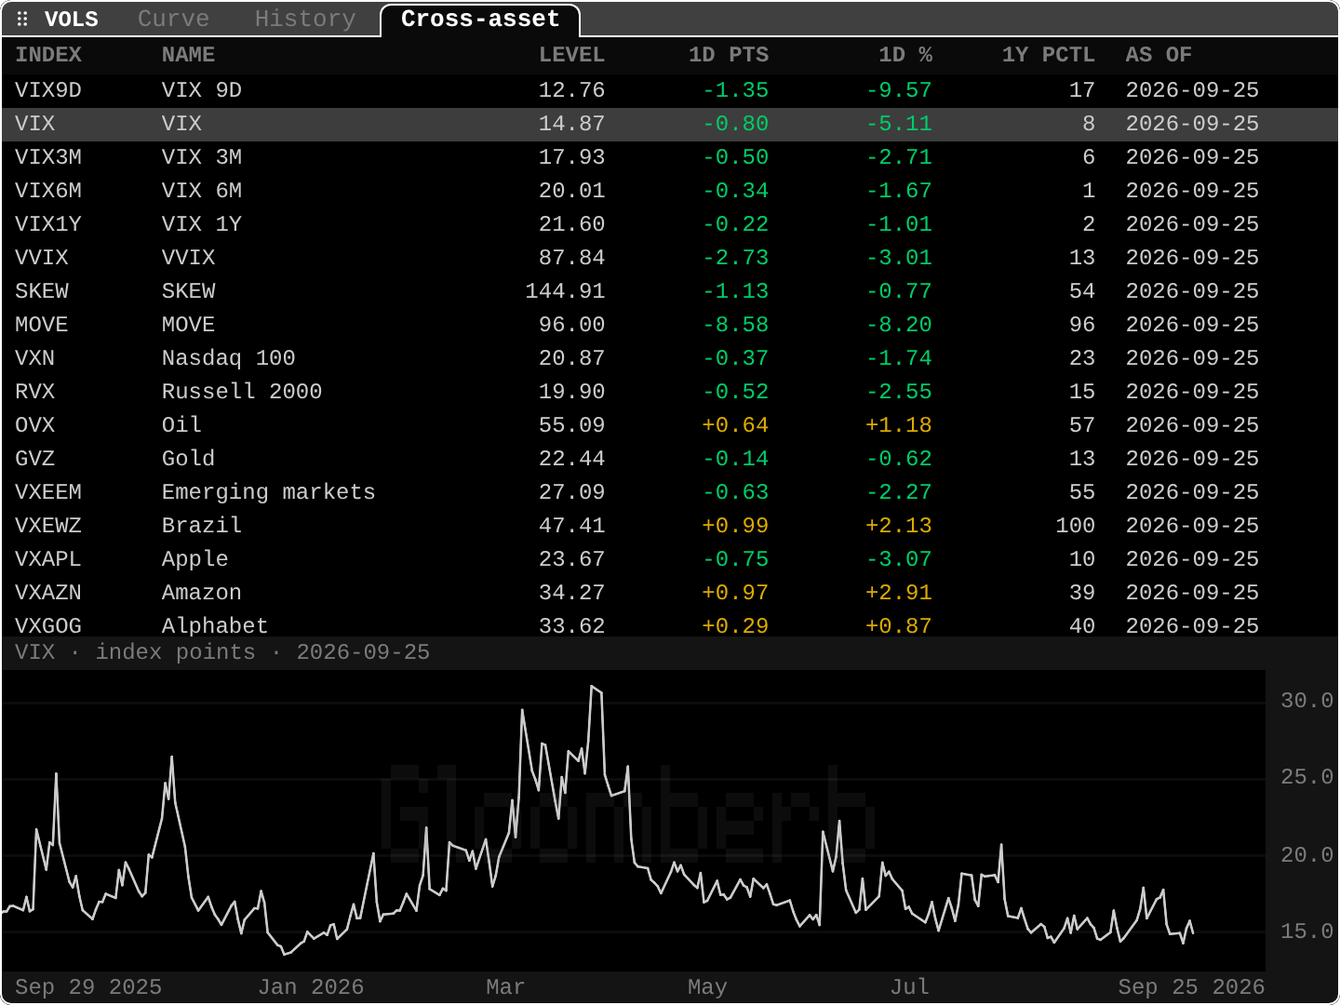Click MOVE level value 96.00

(x=571, y=325)
